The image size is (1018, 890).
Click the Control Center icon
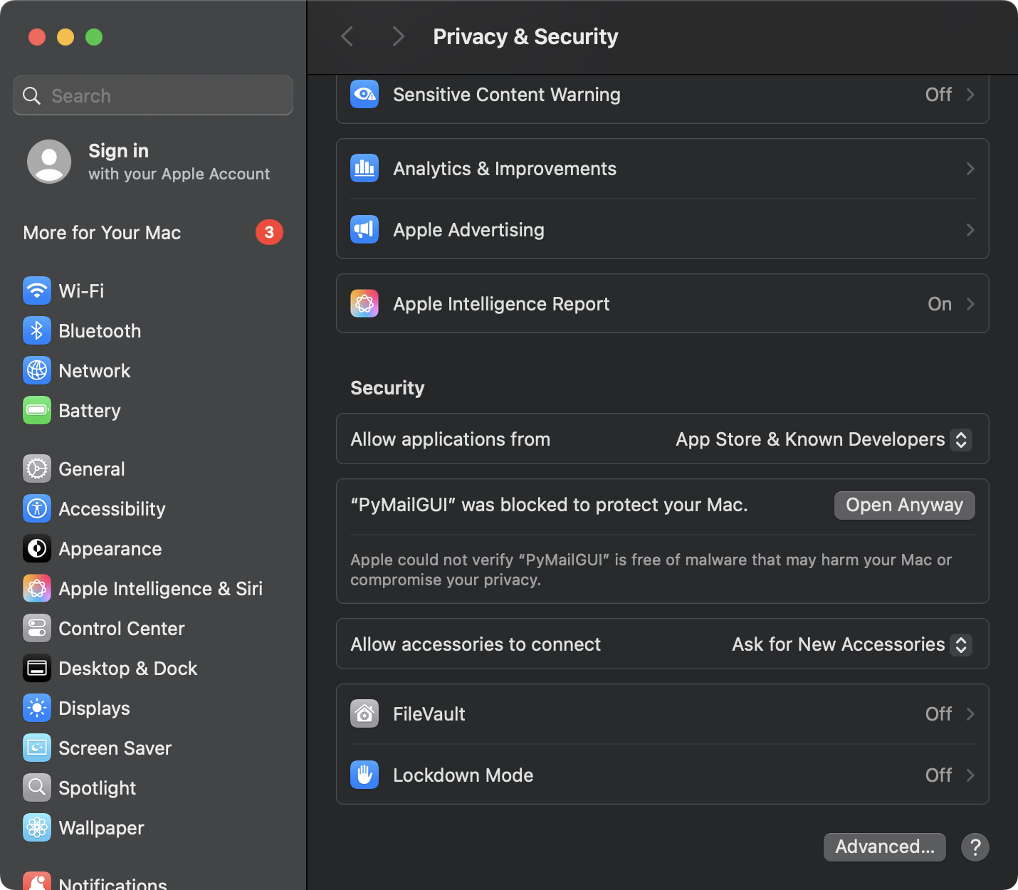[x=37, y=628]
